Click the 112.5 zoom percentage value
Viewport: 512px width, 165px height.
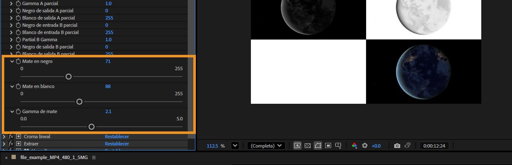(x=212, y=146)
